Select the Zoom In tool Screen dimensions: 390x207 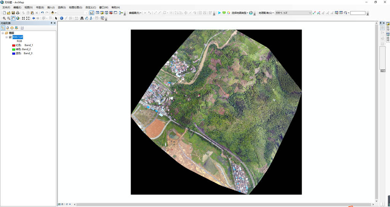click(x=4, y=18)
